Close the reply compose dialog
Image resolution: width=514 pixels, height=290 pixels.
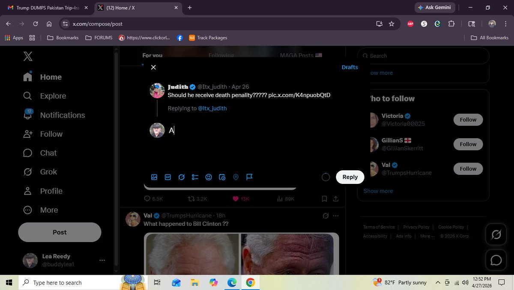click(x=153, y=67)
